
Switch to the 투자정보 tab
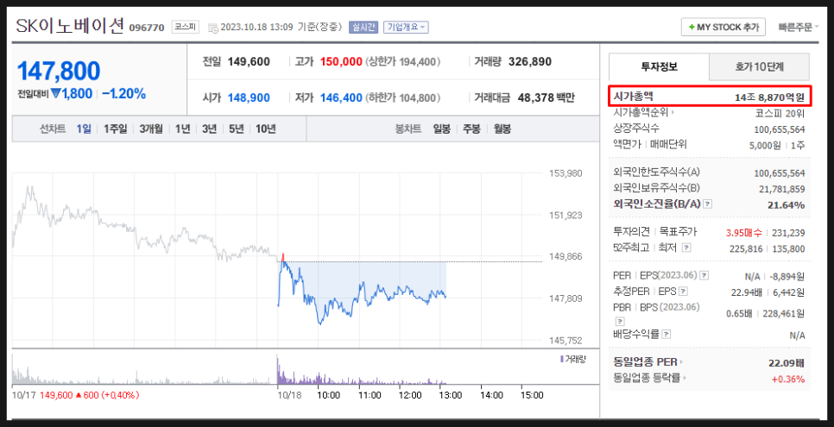659,66
